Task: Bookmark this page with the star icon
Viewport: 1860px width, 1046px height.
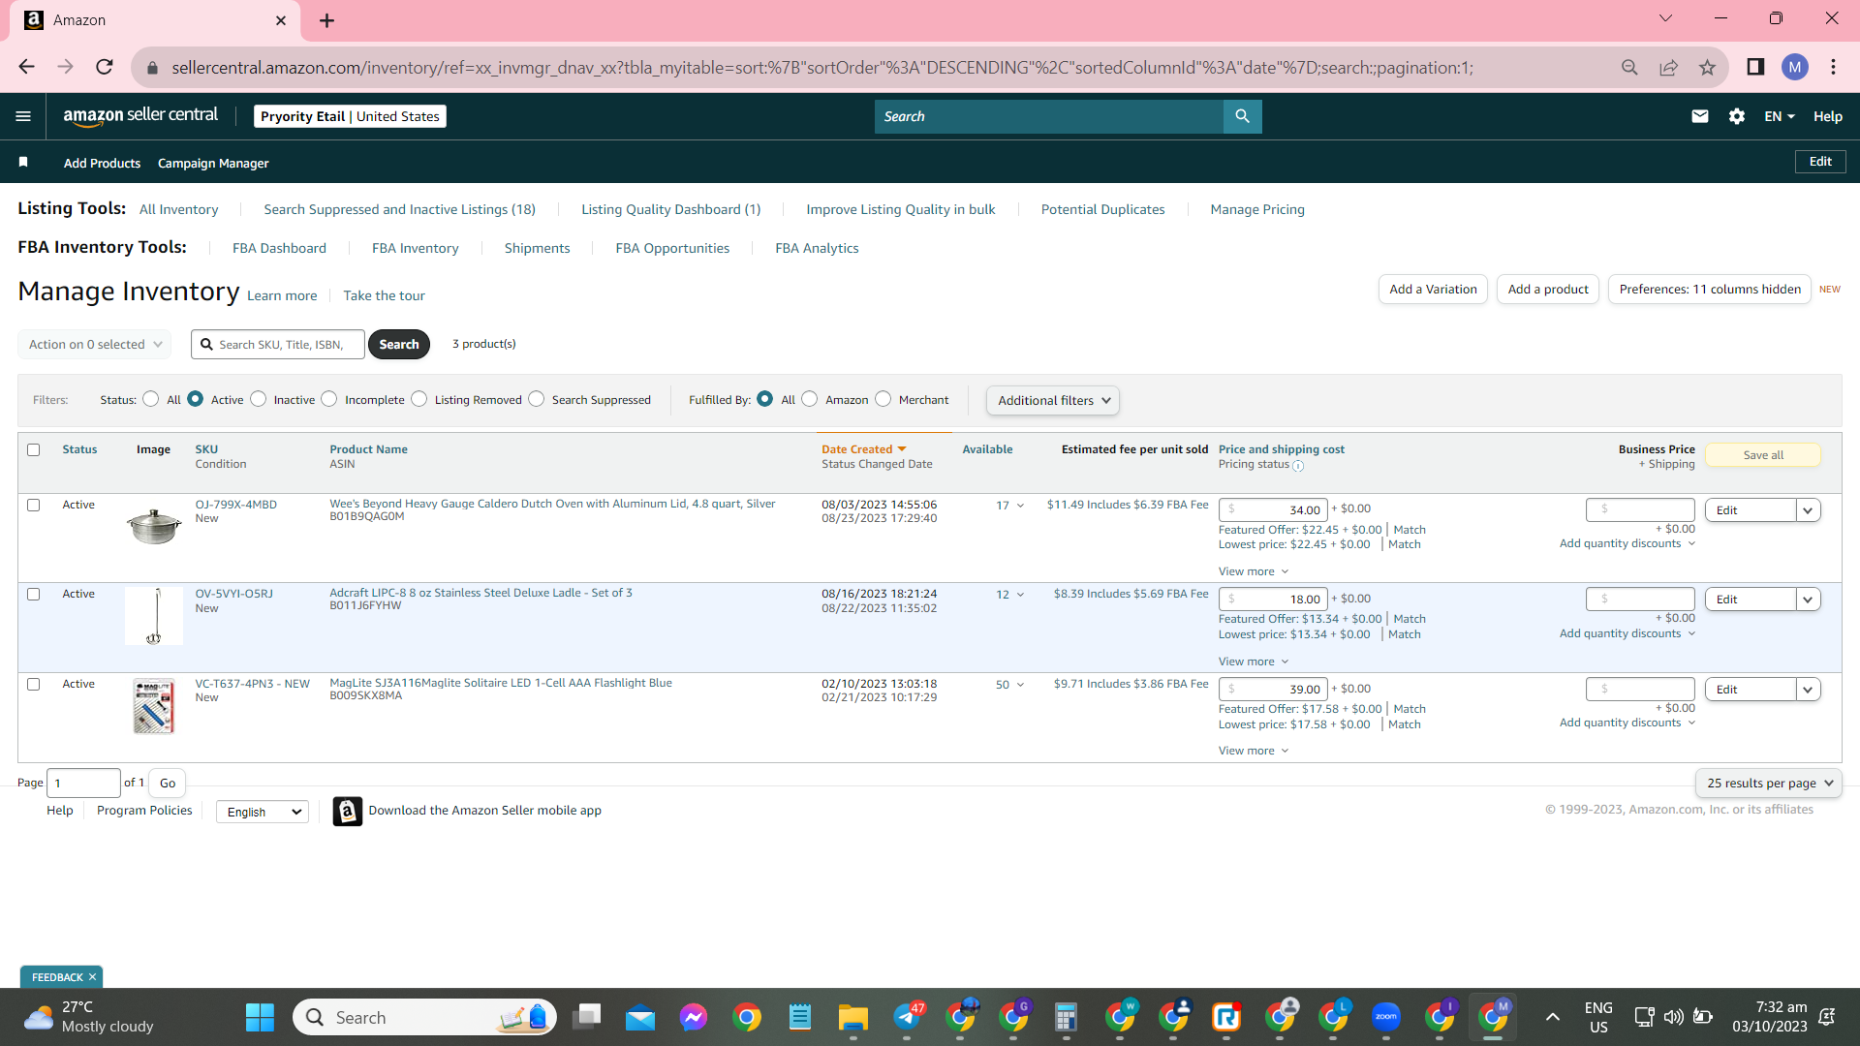Action: [x=1707, y=67]
